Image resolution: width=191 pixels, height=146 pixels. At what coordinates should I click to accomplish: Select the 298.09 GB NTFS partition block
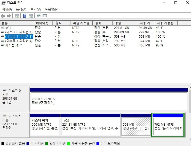[x=108, y=101]
